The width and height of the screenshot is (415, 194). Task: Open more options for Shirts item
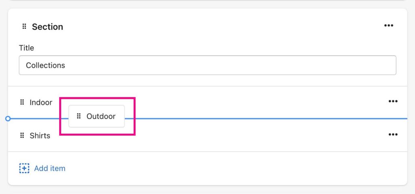393,134
